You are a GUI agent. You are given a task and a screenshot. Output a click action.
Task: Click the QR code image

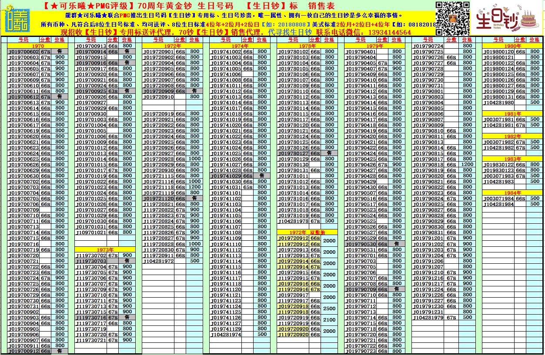point(453,18)
